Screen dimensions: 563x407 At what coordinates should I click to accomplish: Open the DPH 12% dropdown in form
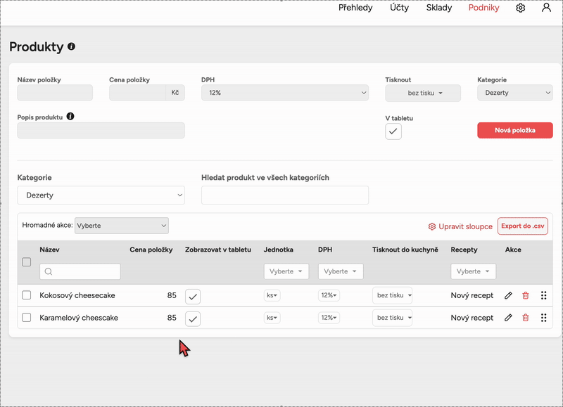(x=284, y=93)
